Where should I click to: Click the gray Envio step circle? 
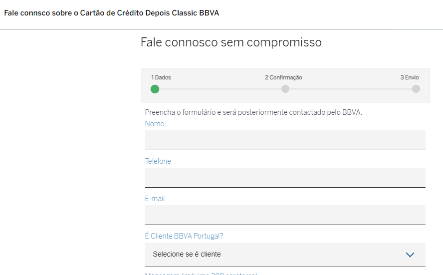pos(416,89)
